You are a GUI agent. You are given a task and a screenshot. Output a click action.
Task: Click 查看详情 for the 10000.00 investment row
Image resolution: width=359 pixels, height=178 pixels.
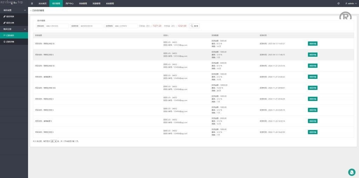tap(312, 88)
